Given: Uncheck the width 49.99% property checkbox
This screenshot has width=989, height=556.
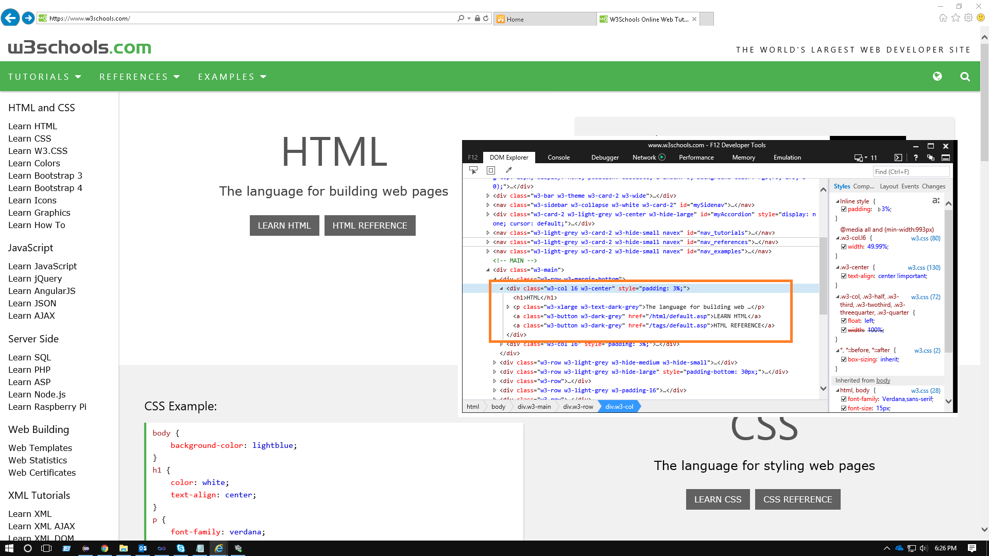Looking at the screenshot, I should point(844,247).
